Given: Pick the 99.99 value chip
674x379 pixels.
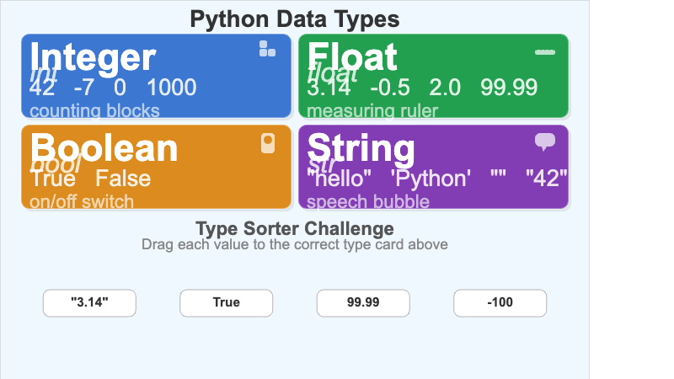Looking at the screenshot, I should pyautogui.click(x=363, y=302).
